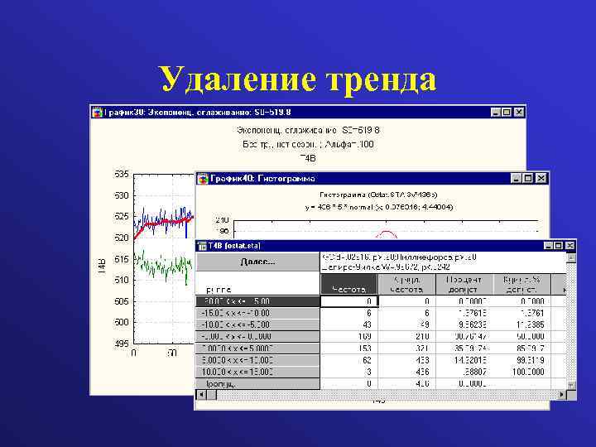Image resolution: width=596 pixels, height=447 pixels.
Task: Click frequency cell with value 43
Action: click(349, 325)
